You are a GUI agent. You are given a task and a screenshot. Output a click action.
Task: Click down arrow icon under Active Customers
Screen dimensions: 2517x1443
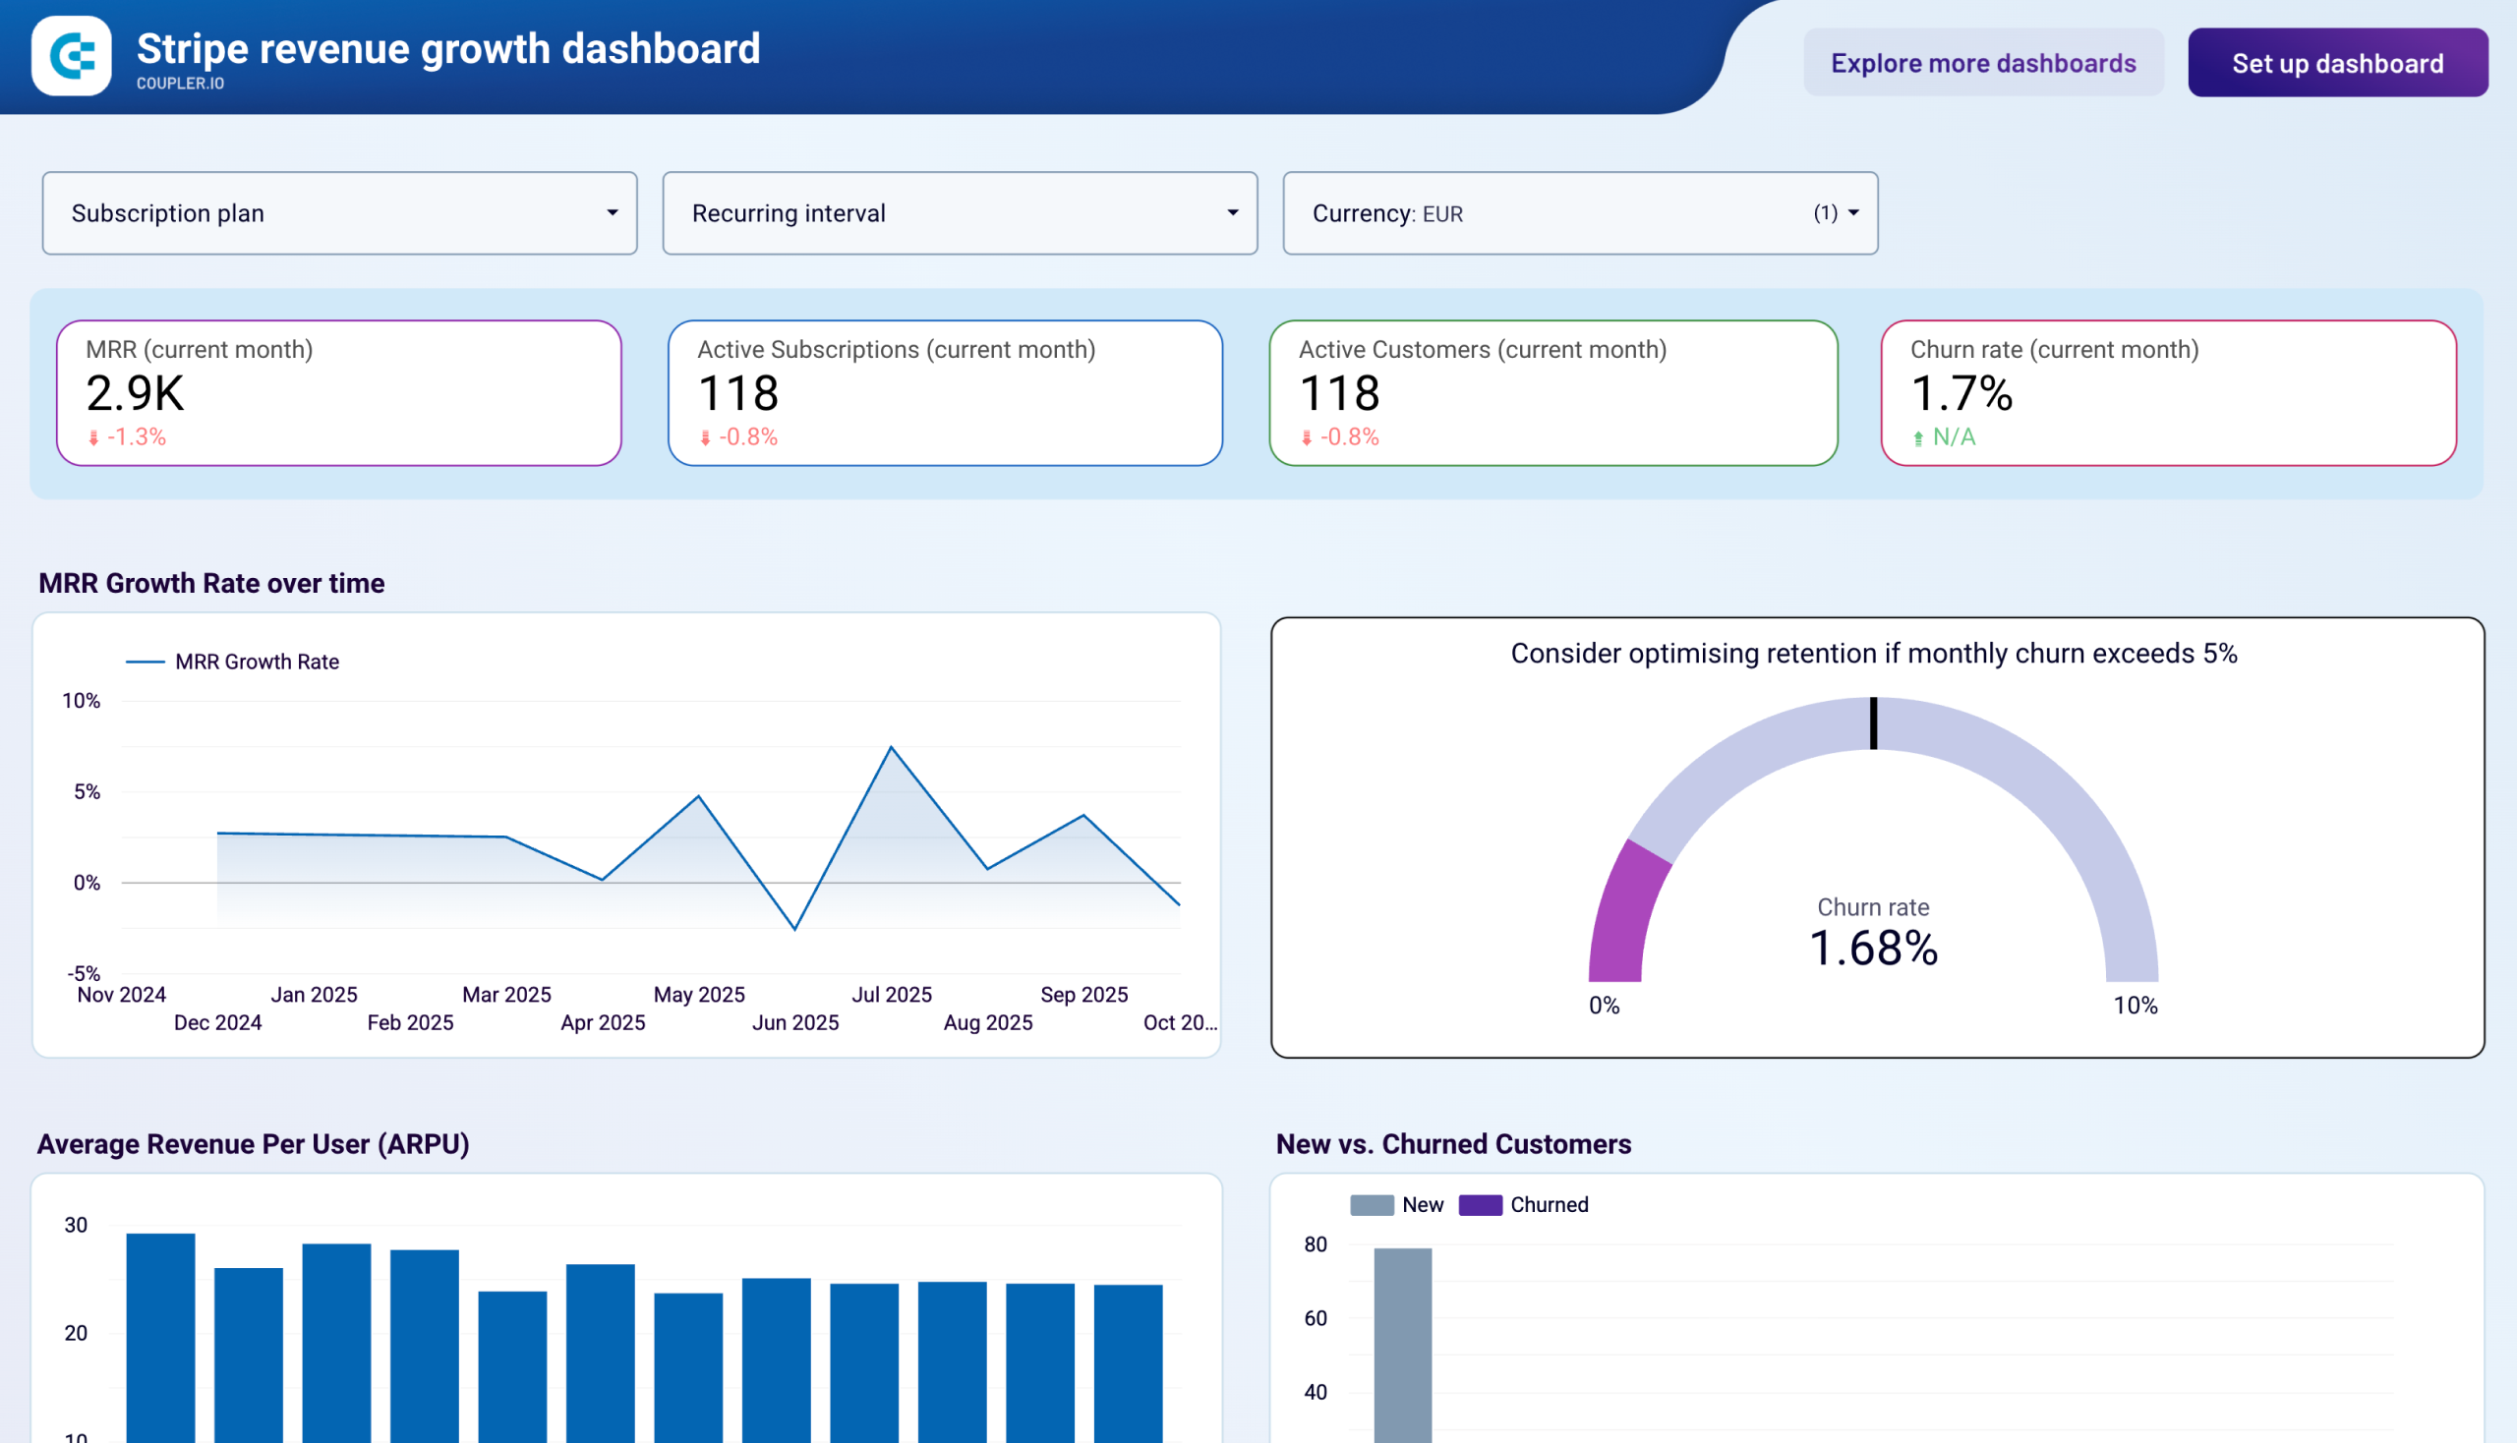click(x=1307, y=437)
